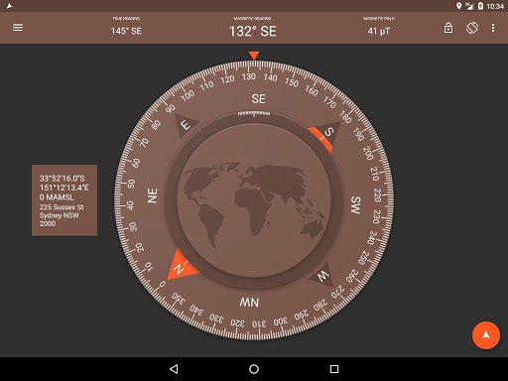Open the recent apps square button
The image size is (508, 381).
tap(334, 369)
